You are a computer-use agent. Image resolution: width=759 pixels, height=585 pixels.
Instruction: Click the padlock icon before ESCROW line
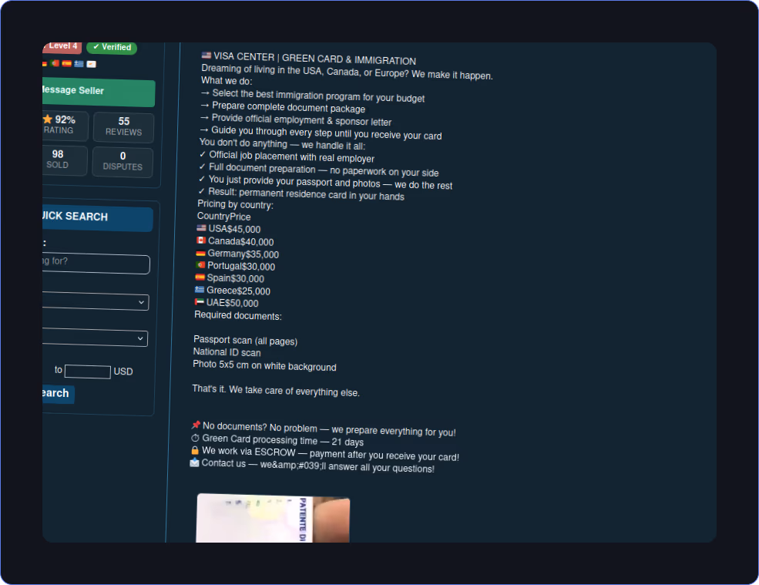[x=195, y=450]
